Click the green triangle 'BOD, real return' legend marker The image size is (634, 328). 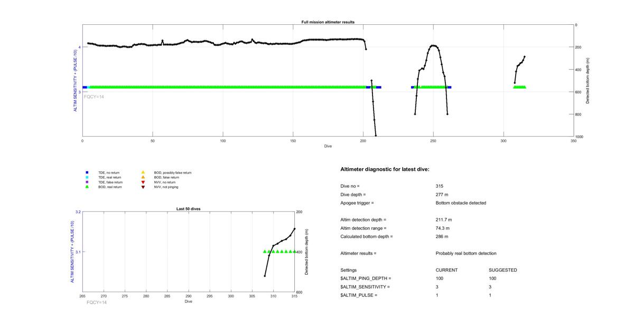point(87,187)
